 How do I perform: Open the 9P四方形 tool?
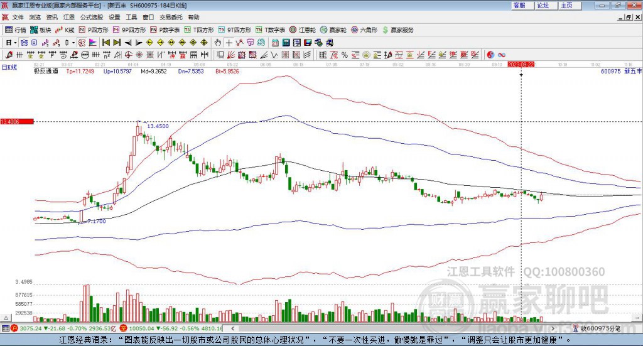pyautogui.click(x=129, y=30)
